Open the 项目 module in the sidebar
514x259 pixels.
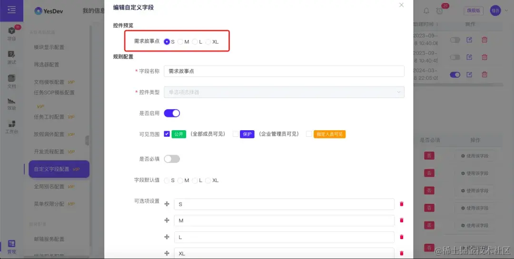(11, 33)
